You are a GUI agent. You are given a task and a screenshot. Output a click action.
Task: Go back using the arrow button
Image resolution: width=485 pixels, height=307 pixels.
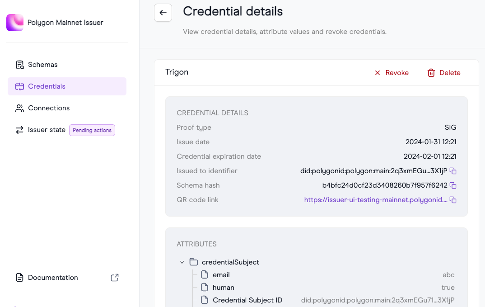click(x=163, y=13)
